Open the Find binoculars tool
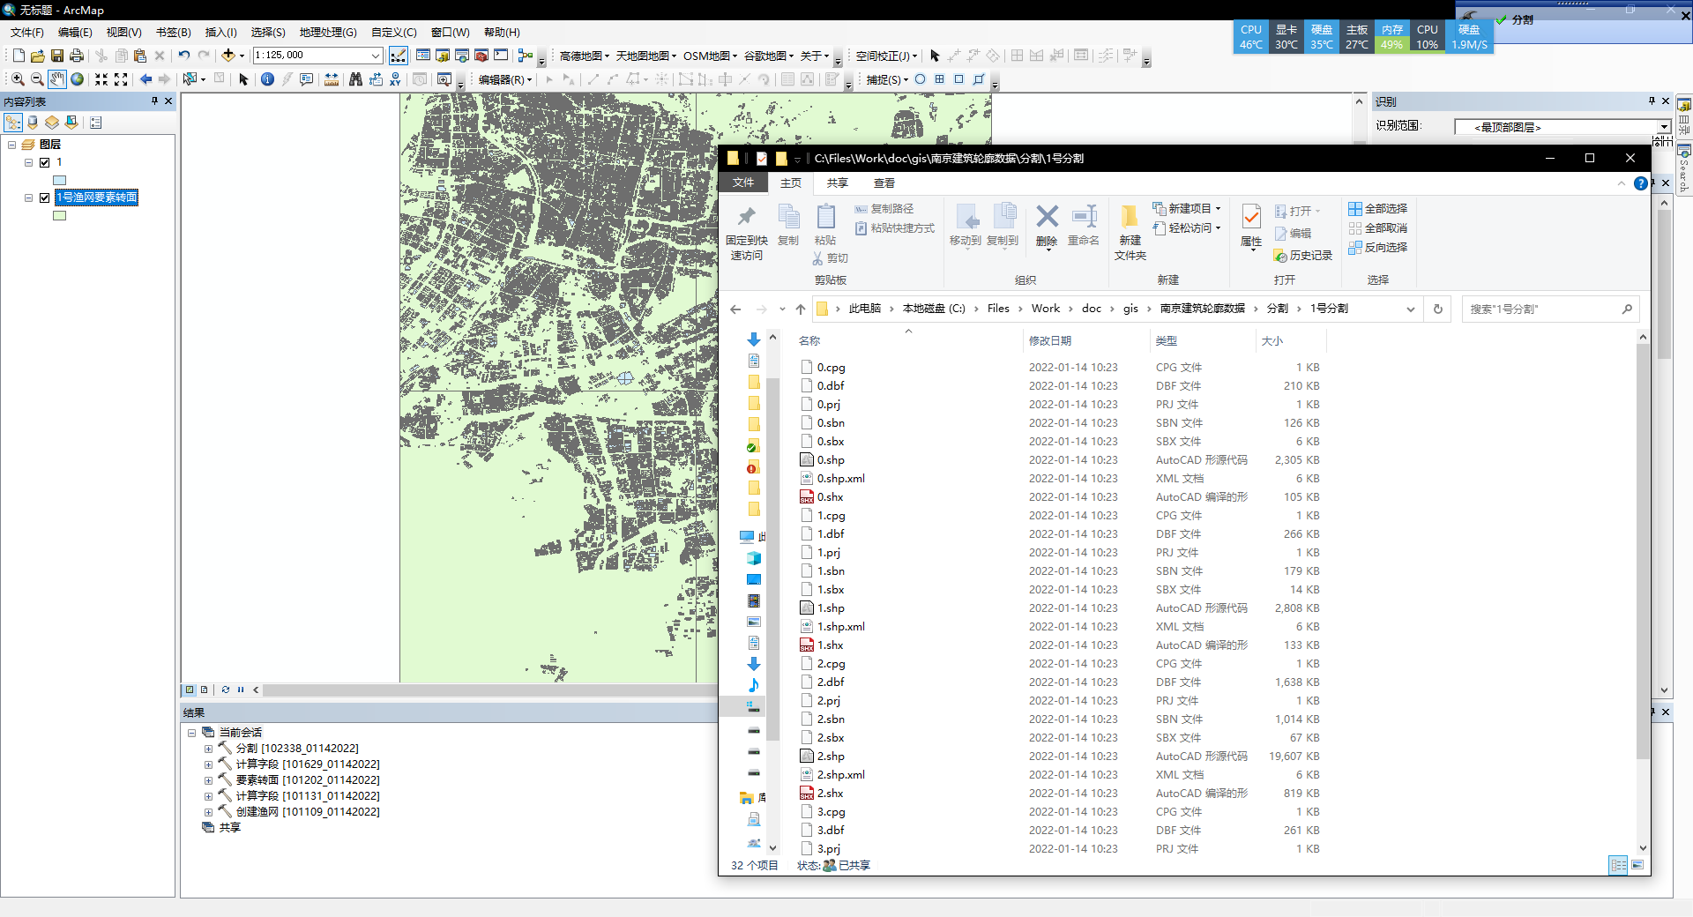The height and width of the screenshot is (917, 1693). tap(355, 79)
